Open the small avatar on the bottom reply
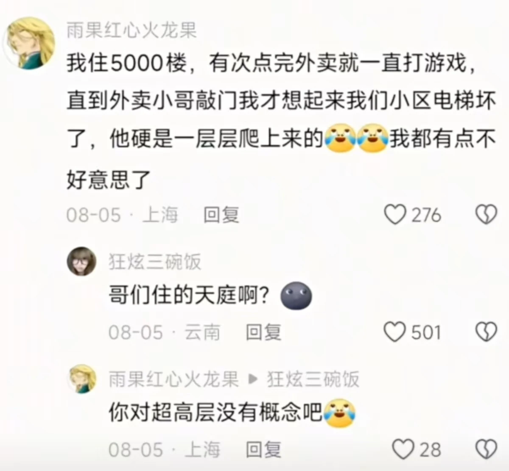 tap(81, 379)
